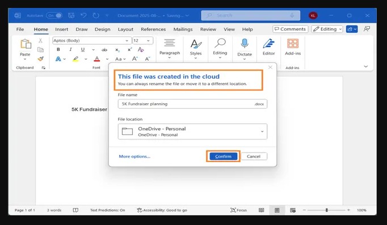Switch to the References tab
387x225 pixels.
[x=153, y=29]
